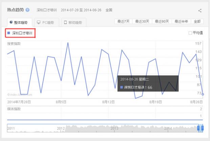Click the 深圳口才培训 keyword in the header

tap(47, 10)
